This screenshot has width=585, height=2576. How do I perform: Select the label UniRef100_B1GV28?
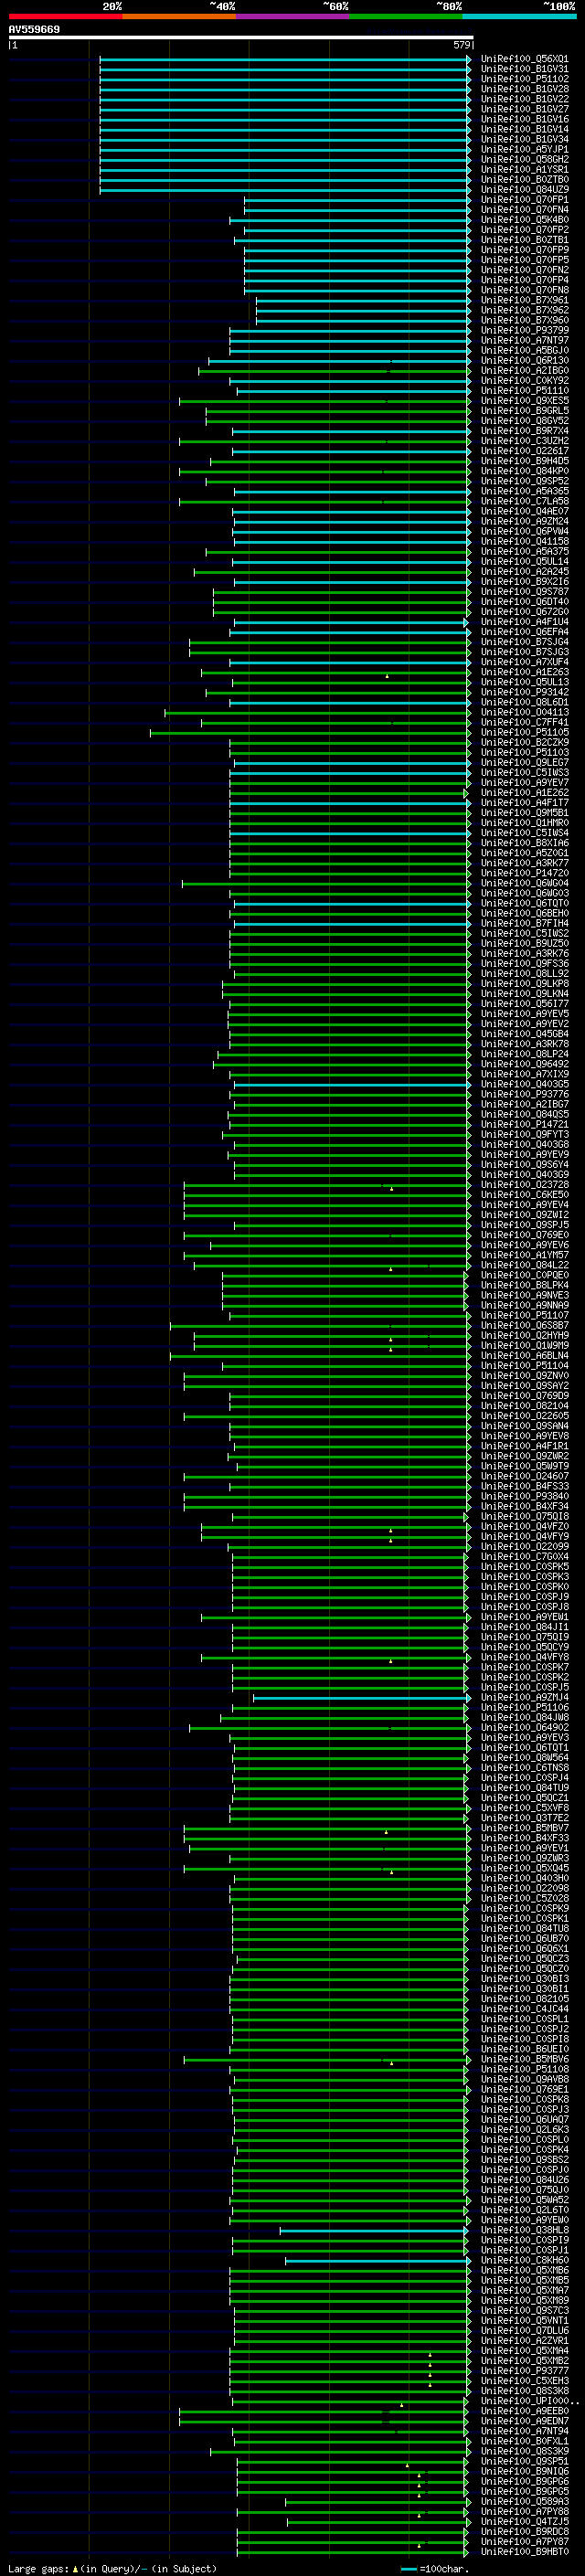[x=525, y=89]
